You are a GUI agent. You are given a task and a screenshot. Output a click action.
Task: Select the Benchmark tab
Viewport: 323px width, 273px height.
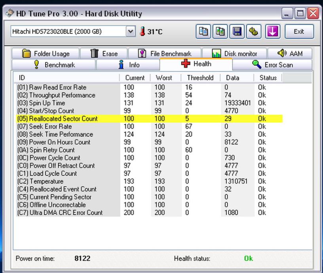54,64
